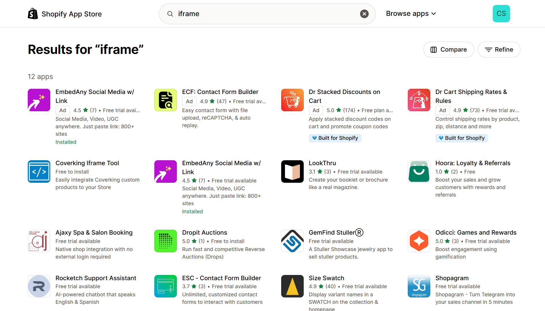
Task: Open ECF: Contact Form Builder link
Action: 220,92
